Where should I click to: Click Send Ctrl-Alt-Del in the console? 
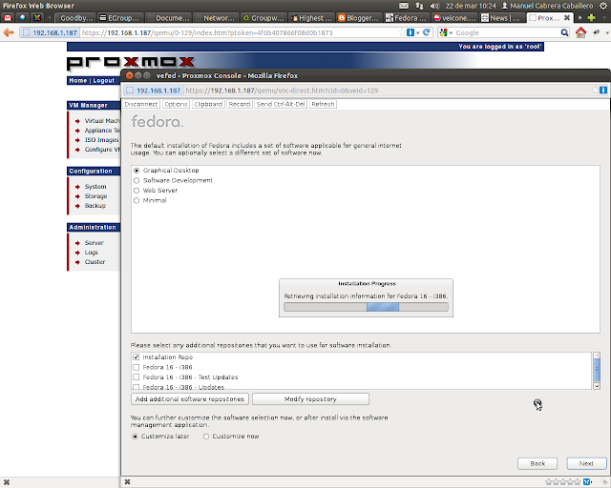[x=281, y=104]
